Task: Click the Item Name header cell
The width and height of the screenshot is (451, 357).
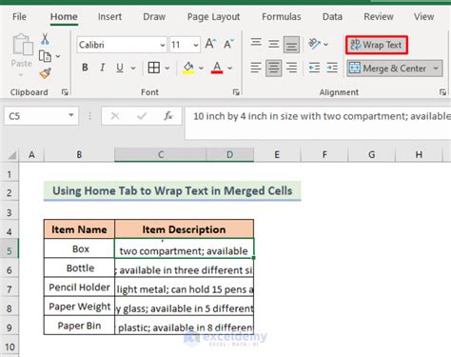Action: coord(79,229)
